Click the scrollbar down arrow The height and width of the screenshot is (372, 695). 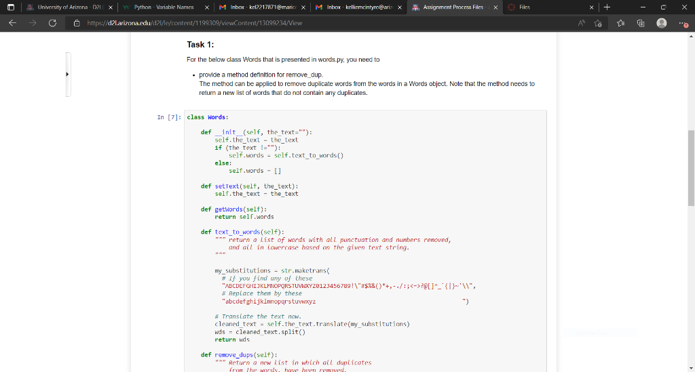pyautogui.click(x=691, y=368)
